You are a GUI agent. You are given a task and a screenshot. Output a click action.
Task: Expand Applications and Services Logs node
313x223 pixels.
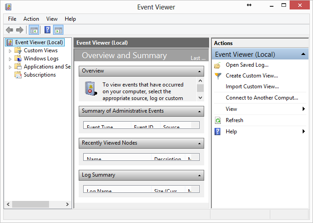click(x=10, y=67)
